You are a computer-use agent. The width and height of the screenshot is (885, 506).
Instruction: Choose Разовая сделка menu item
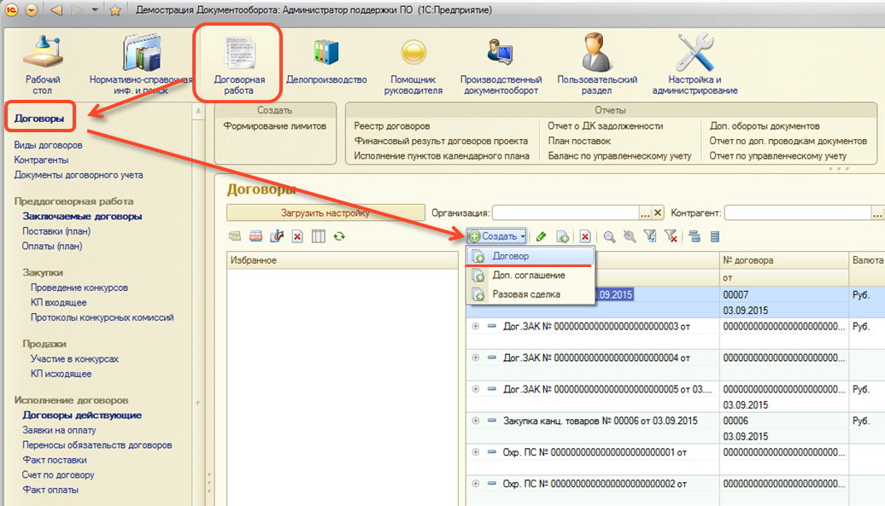(x=526, y=294)
